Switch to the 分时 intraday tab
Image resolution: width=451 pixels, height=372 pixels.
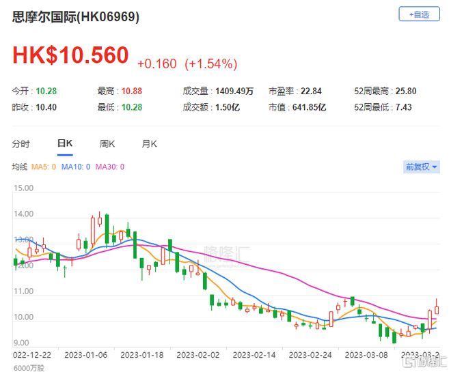pos(21,144)
